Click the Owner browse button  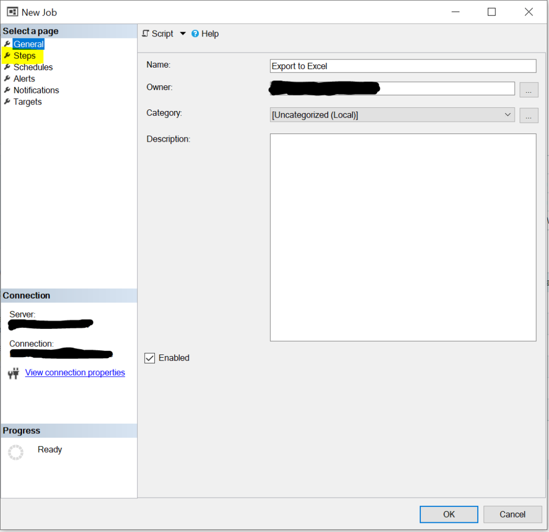[x=529, y=89]
